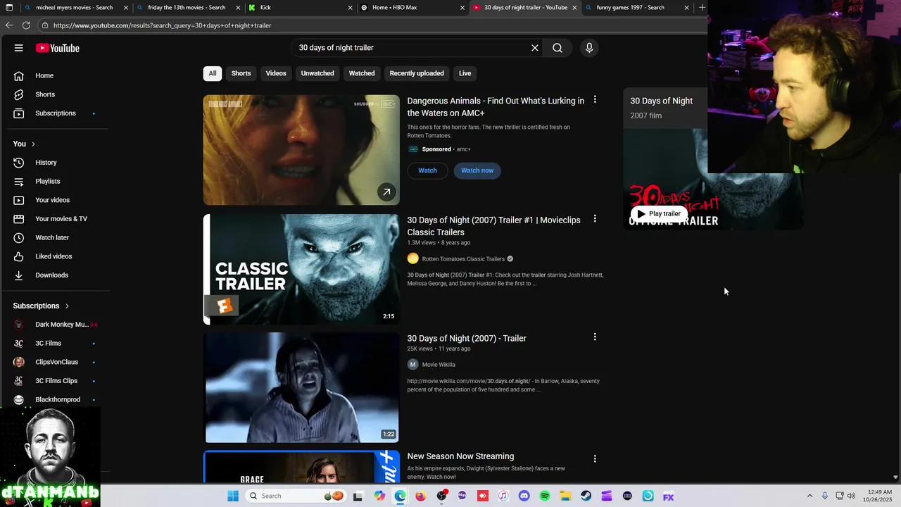Image resolution: width=901 pixels, height=507 pixels.
Task: Open more options for Movieclips Classic Trailers video
Action: [x=595, y=219]
